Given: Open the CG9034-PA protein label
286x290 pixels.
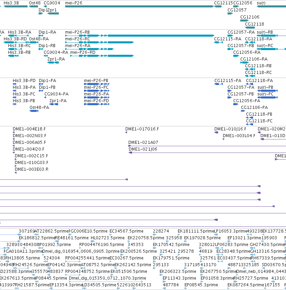Looking at the screenshot, I should 56,94.
